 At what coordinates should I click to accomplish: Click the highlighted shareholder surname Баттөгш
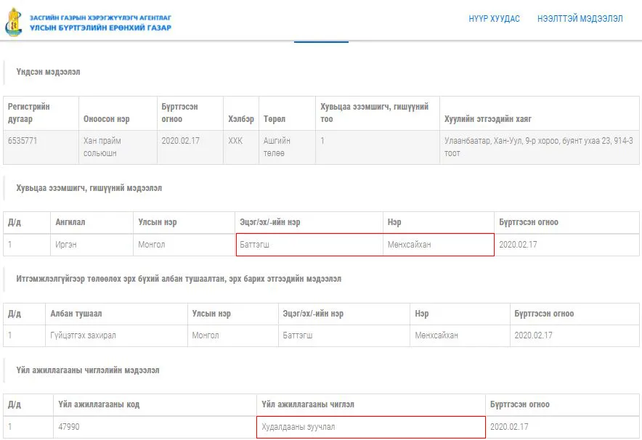point(254,245)
